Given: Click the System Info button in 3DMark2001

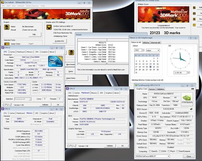Looking at the screenshot, I should click(59, 41).
